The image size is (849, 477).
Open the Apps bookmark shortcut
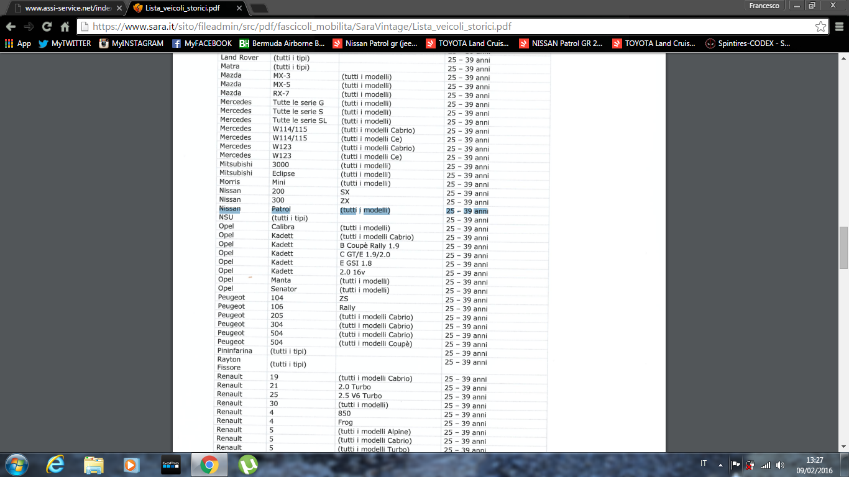tap(17, 43)
